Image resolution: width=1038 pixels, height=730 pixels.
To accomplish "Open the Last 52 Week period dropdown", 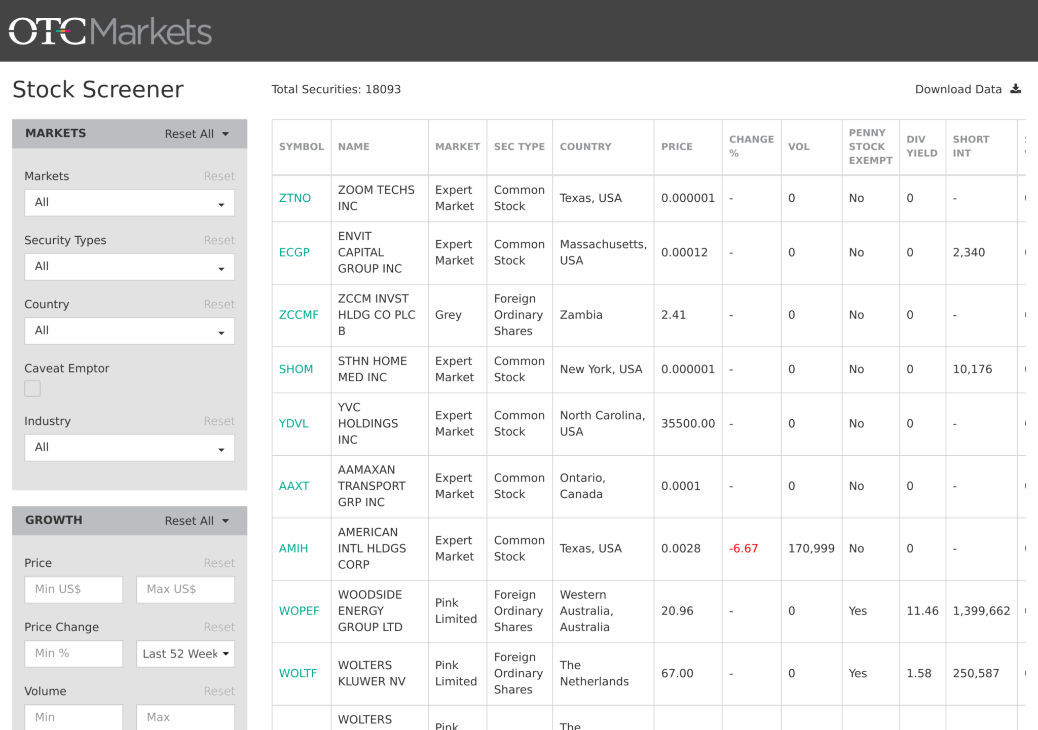I will click(x=186, y=653).
